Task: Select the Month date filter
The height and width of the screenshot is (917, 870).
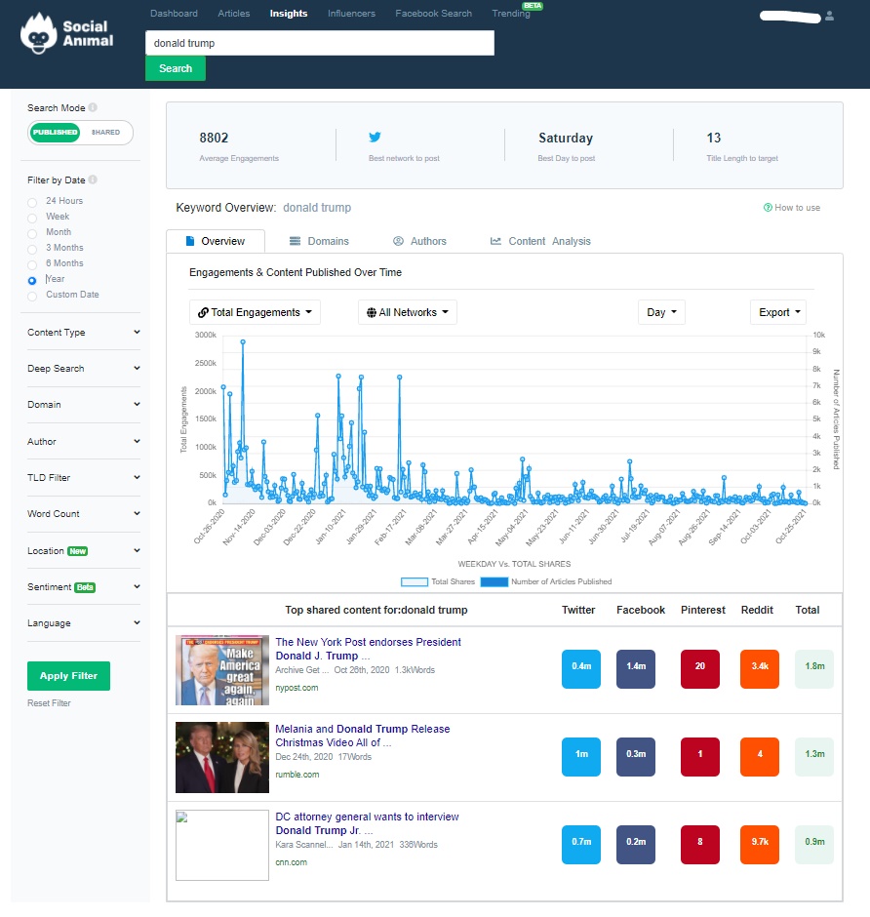Action: pyautogui.click(x=32, y=234)
